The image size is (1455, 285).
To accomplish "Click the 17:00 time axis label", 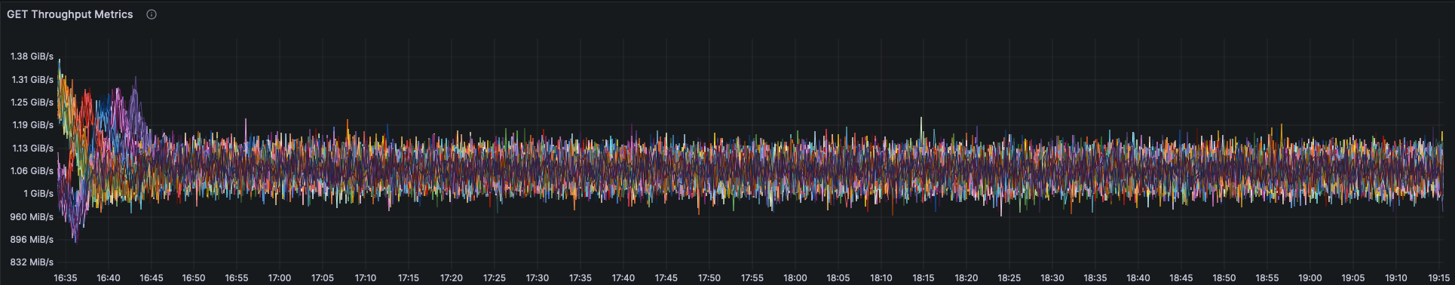I will point(280,278).
